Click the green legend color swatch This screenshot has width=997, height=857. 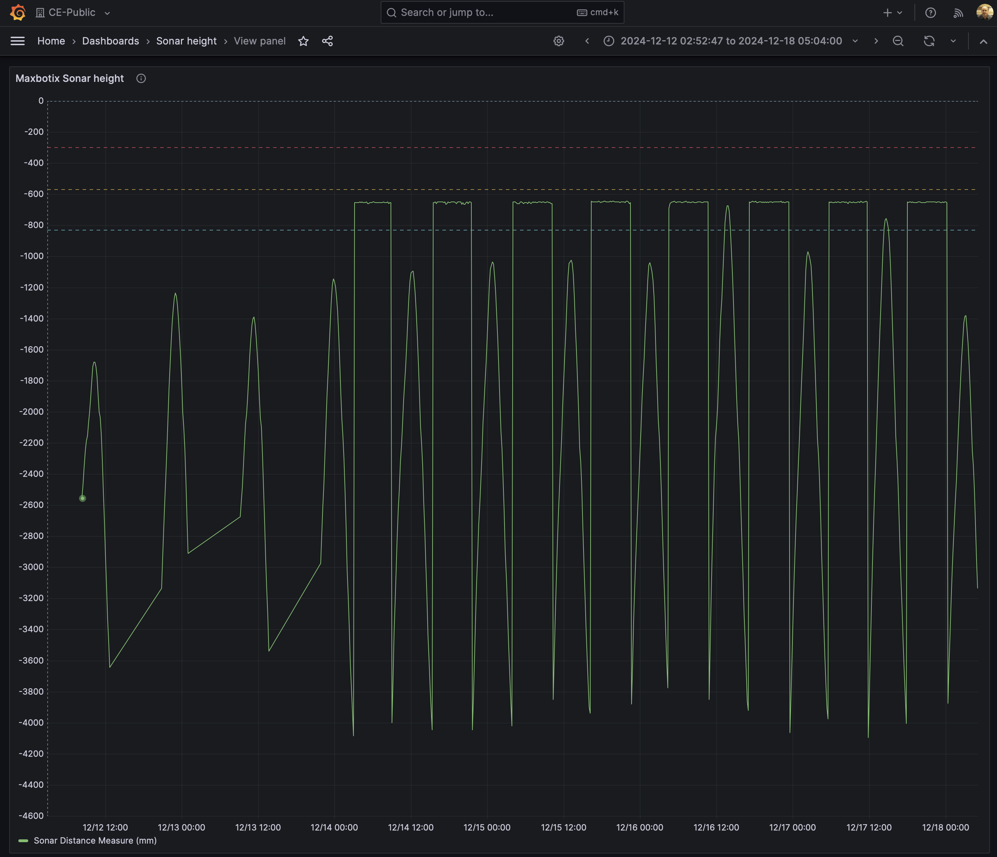pyautogui.click(x=23, y=841)
